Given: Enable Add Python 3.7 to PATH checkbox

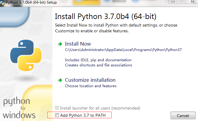Looking at the screenshot, I should 57,115.
